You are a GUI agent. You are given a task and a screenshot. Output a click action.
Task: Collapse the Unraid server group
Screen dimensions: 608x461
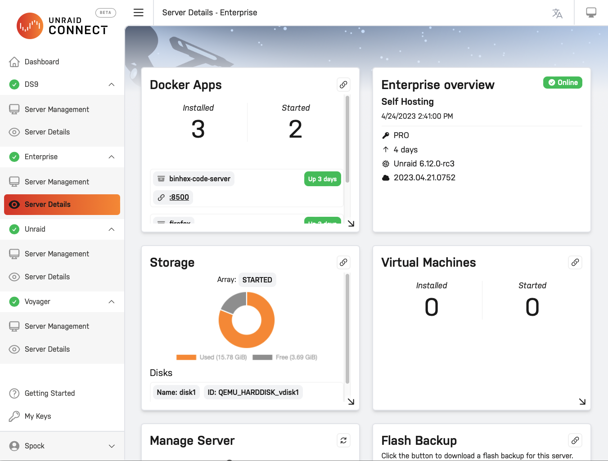pyautogui.click(x=112, y=229)
